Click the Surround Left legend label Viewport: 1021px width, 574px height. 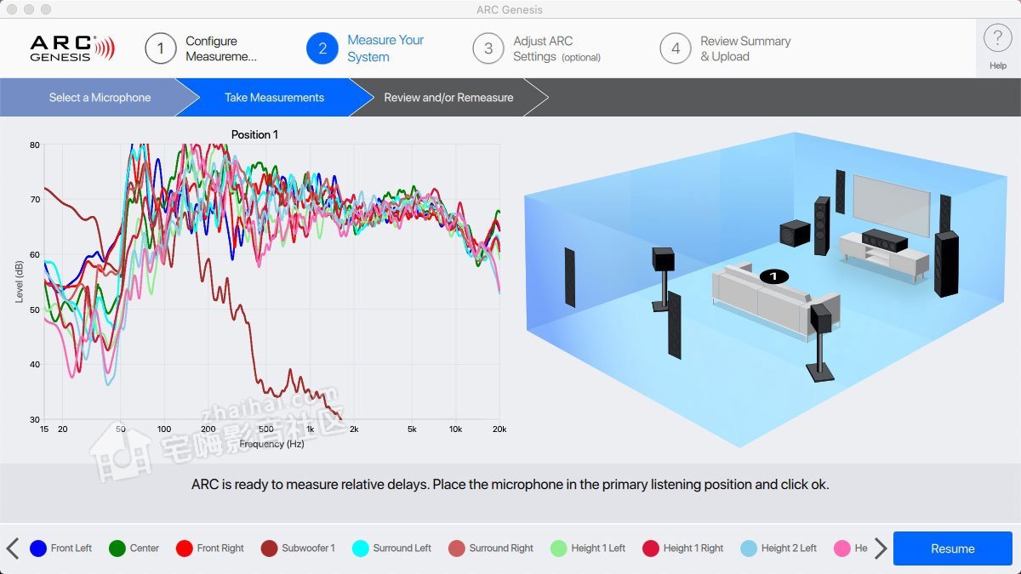tap(402, 548)
